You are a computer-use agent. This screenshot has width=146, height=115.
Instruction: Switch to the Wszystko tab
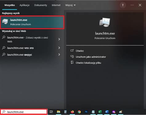(10, 5)
